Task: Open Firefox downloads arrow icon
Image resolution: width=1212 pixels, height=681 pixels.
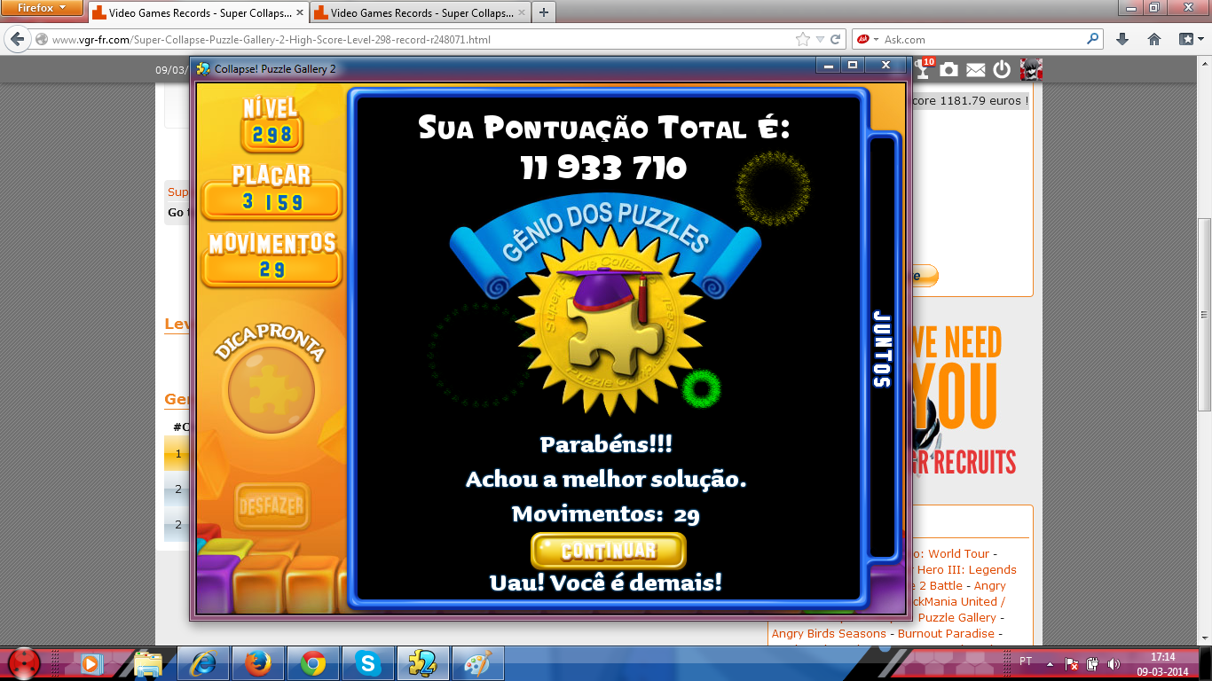Action: (x=1122, y=39)
